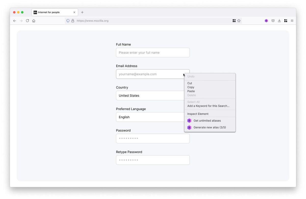Open Firefox Relay extension toolbar icon
The height and width of the screenshot is (199, 306).
[266, 21]
